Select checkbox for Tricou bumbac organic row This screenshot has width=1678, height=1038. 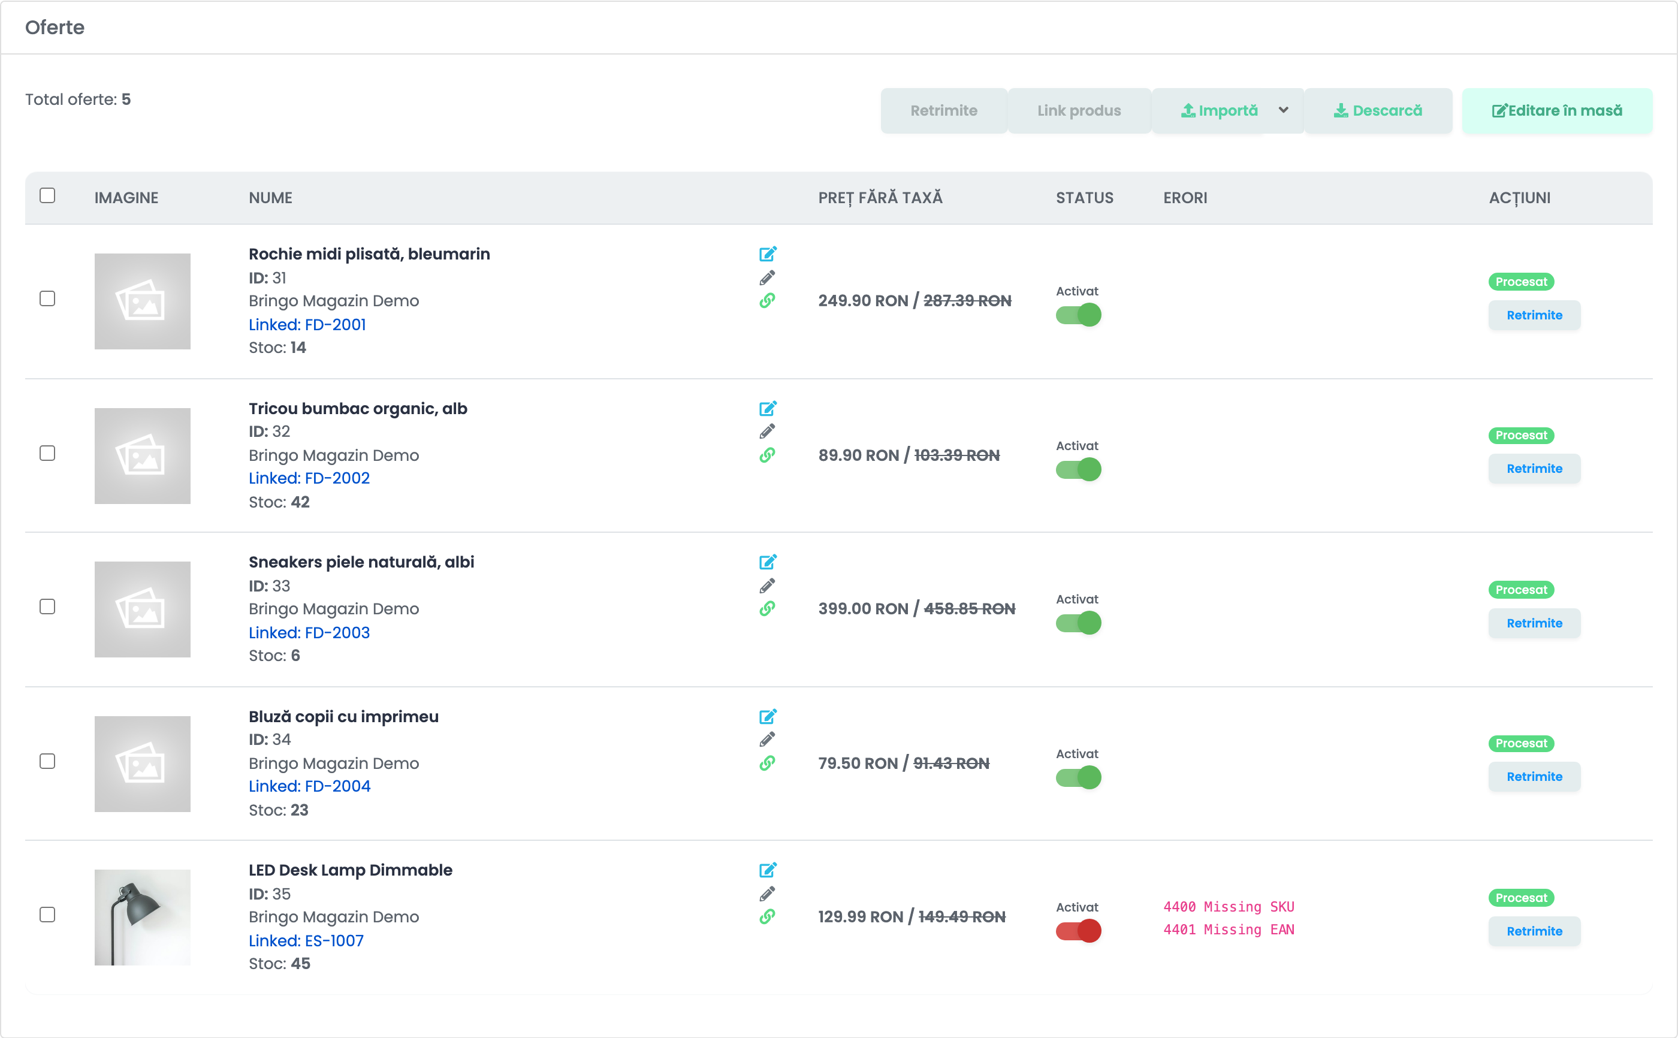point(47,453)
